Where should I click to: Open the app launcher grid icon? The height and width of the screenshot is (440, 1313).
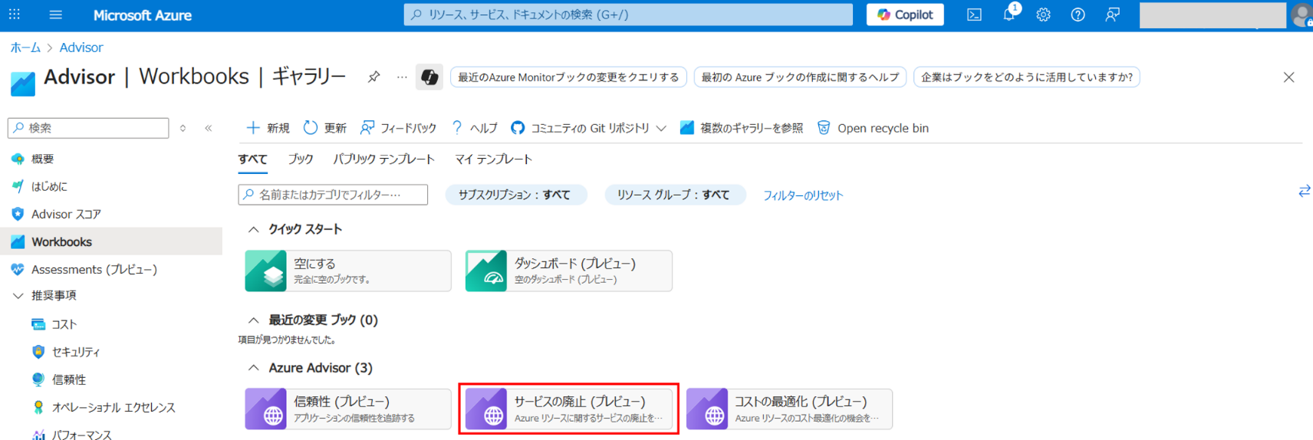[15, 15]
